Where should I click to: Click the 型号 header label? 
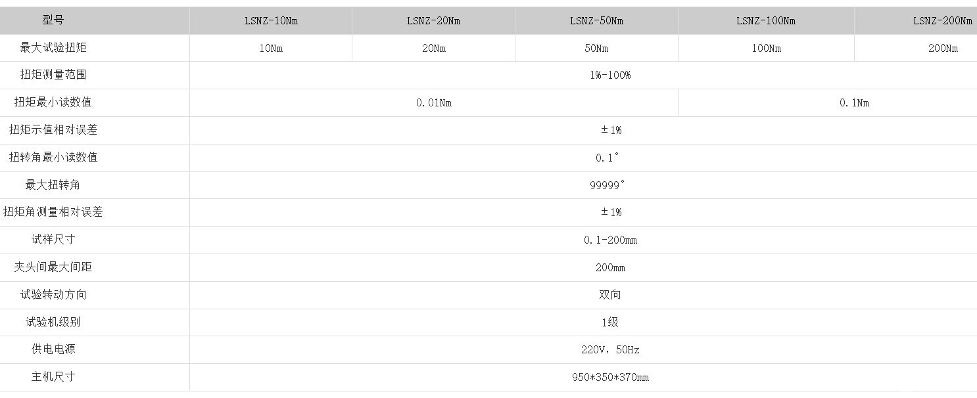(x=53, y=20)
